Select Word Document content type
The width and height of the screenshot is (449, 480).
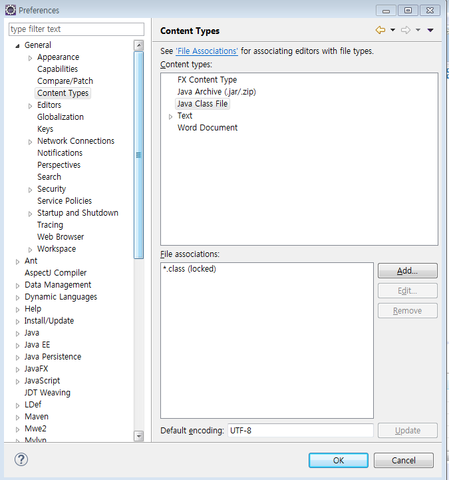208,127
